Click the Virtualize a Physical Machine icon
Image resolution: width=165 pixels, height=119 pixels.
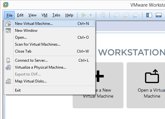pyautogui.click(x=8, y=67)
